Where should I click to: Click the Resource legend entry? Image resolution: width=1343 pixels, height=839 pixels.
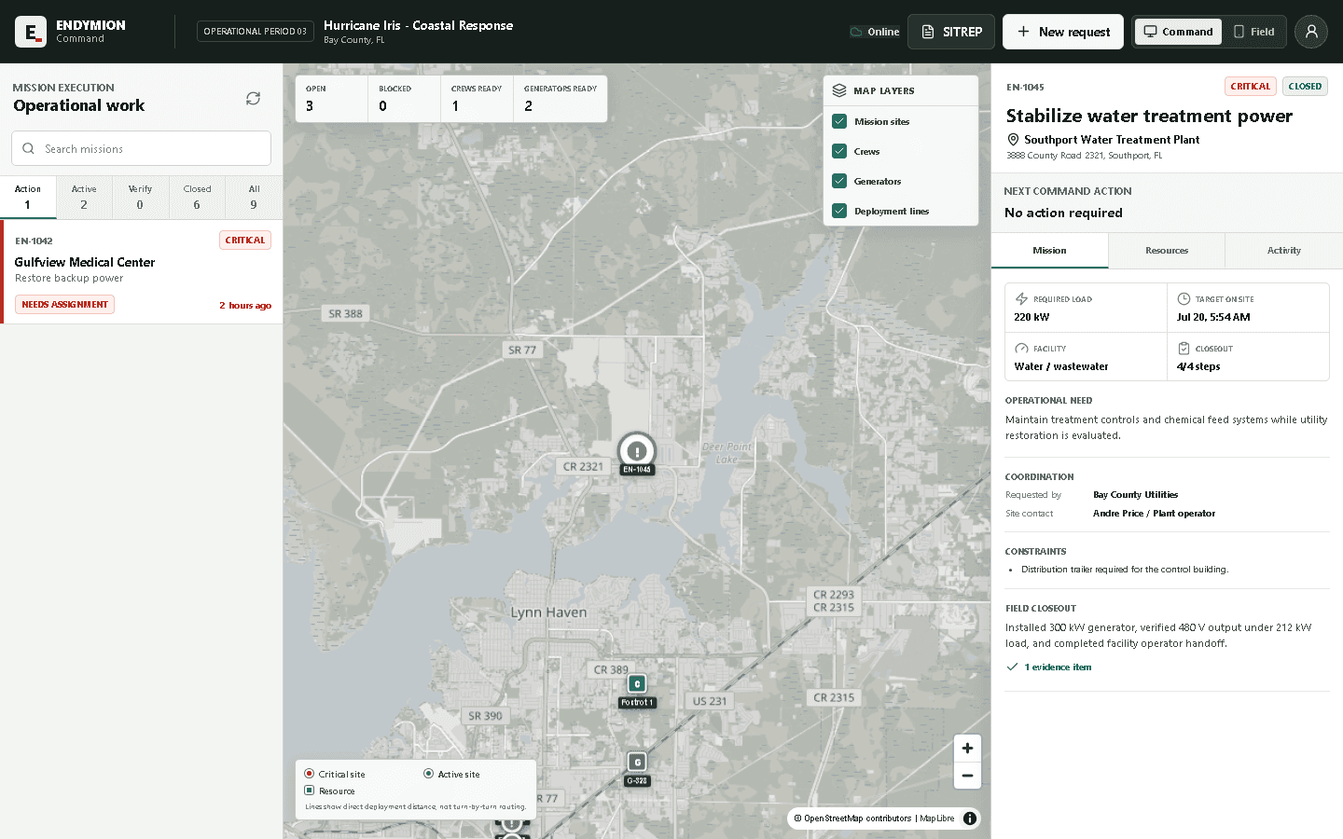point(330,791)
